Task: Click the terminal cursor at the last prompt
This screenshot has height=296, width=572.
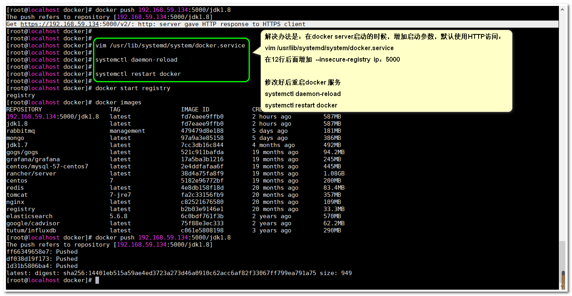Action: [x=97, y=280]
